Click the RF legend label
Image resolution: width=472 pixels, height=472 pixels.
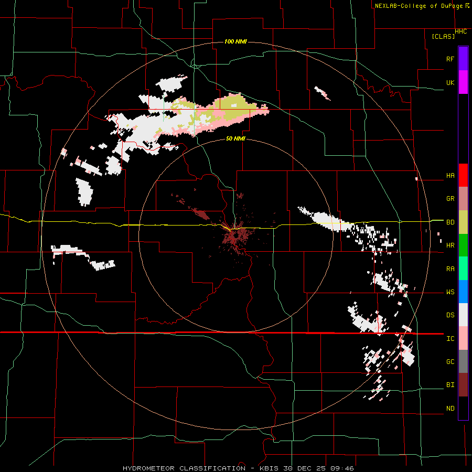point(450,59)
